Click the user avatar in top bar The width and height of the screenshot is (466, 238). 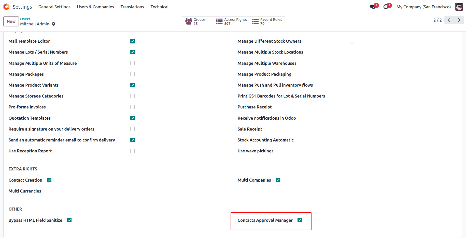point(459,7)
